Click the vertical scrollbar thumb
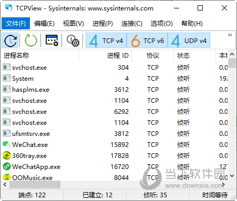 [x=232, y=63]
